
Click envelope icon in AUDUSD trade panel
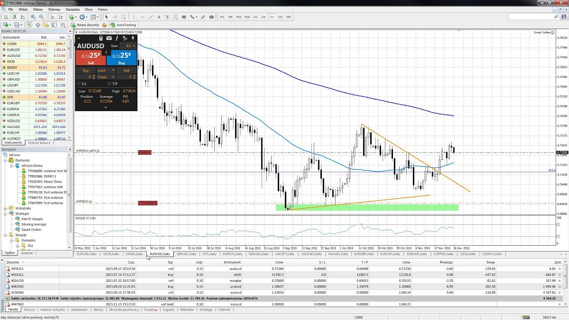pos(109,39)
